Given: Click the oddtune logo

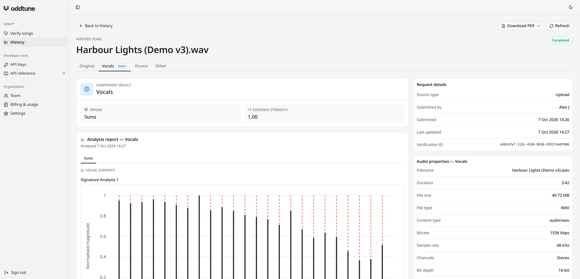Looking at the screenshot, I should 19,8.
